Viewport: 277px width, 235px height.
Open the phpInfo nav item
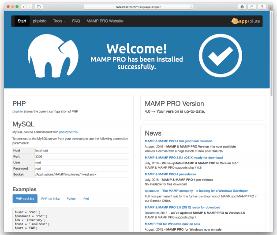(40, 21)
